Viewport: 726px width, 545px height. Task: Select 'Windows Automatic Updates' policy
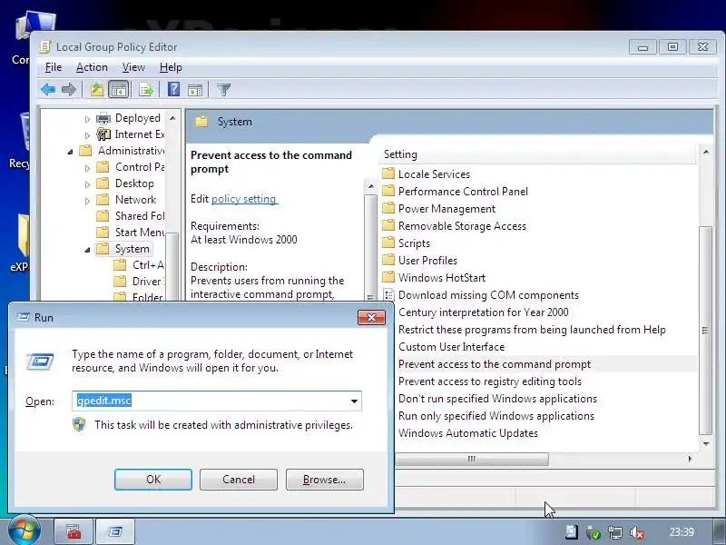point(468,433)
